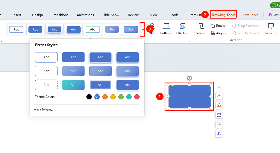Click the floating WPS AI icon
Viewport: 280px width, 153px height.
(219, 134)
